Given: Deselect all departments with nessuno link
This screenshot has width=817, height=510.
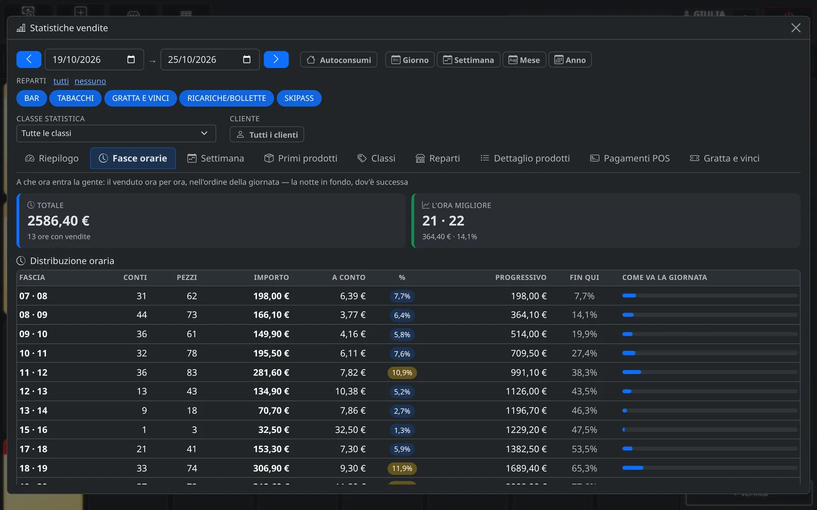Looking at the screenshot, I should (x=90, y=81).
